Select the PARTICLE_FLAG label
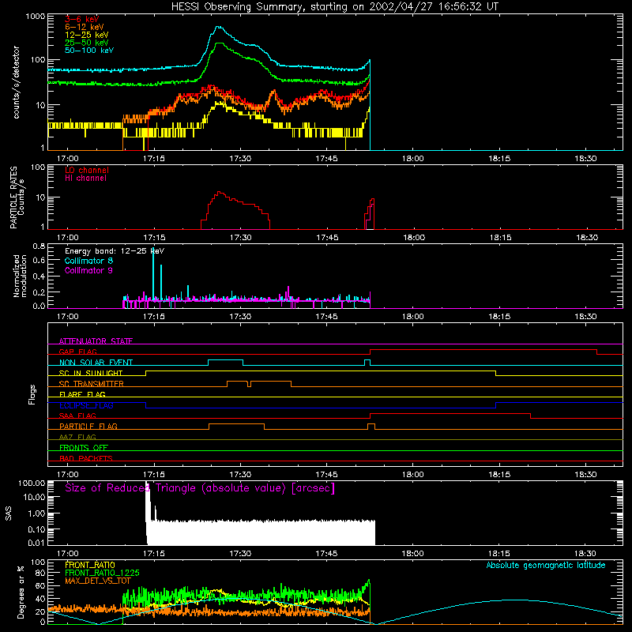Viewport: 632px width, 632px height. 88,426
